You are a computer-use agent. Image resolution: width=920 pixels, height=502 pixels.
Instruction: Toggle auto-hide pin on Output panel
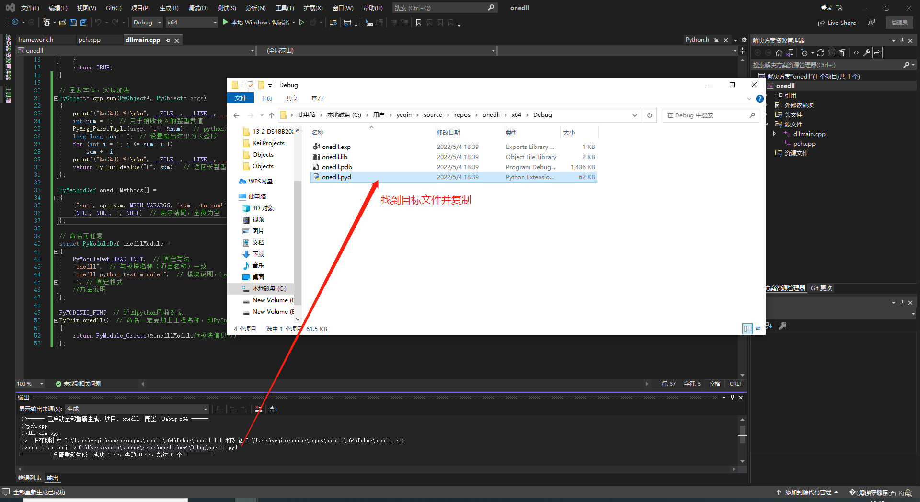tap(732, 397)
